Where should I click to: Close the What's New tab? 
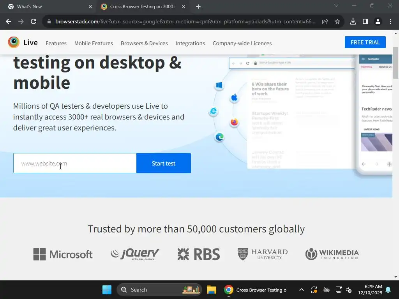pyautogui.click(x=90, y=7)
